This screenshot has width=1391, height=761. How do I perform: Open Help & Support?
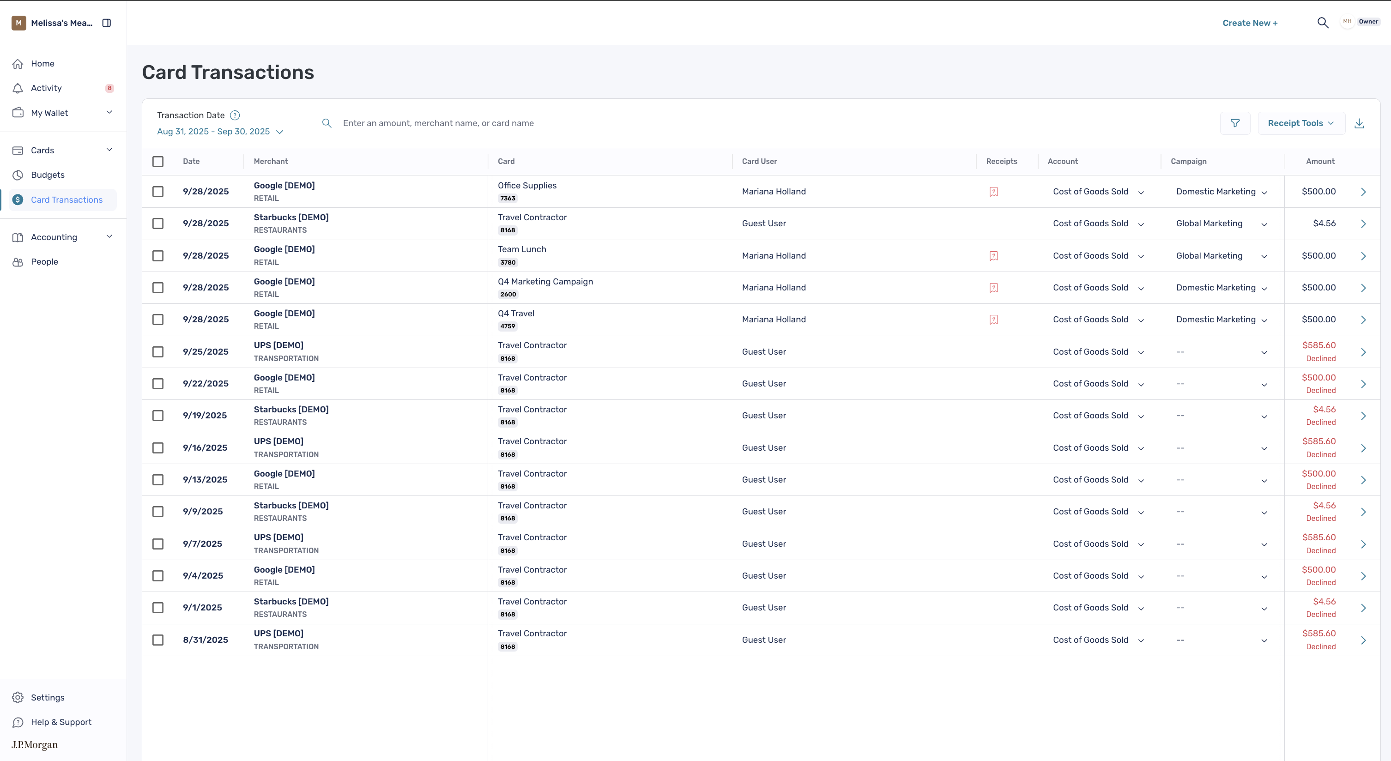(x=61, y=722)
